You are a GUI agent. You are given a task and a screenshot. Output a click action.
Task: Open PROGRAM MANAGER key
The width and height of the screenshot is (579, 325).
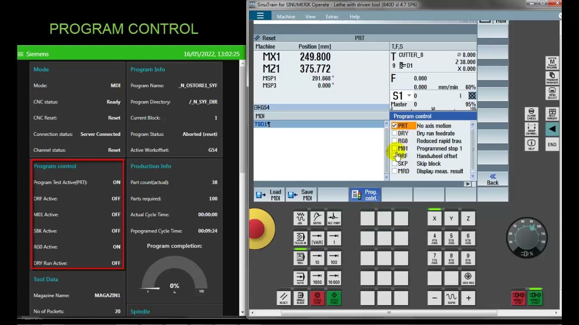click(x=552, y=78)
